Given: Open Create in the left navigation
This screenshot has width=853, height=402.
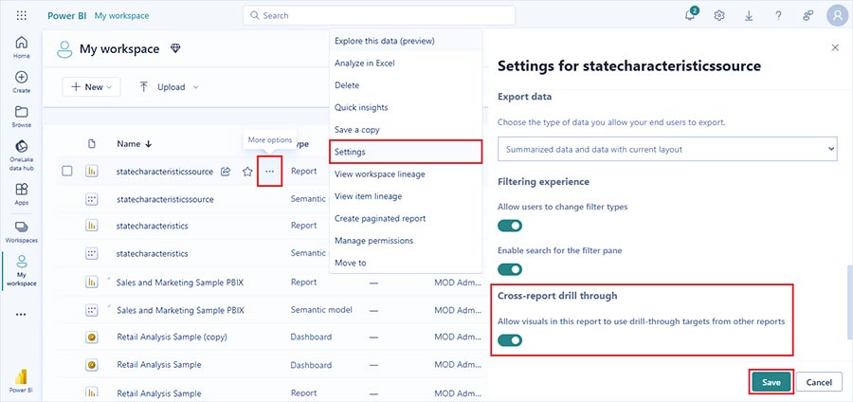Looking at the screenshot, I should tap(21, 82).
